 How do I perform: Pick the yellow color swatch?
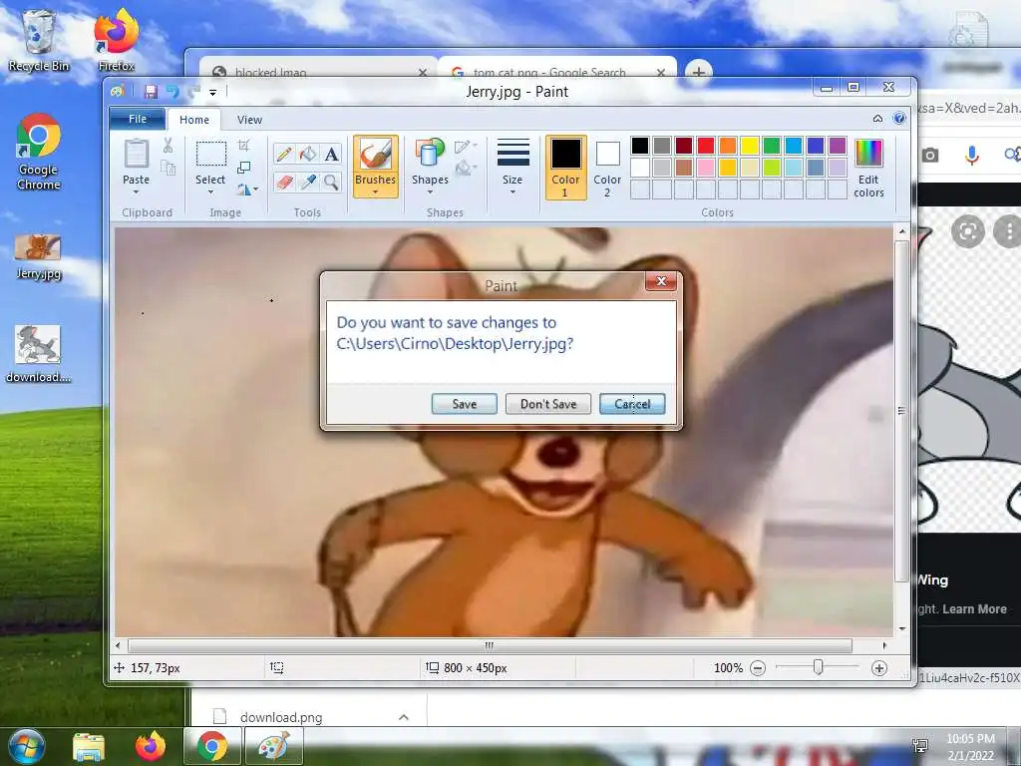(x=750, y=146)
